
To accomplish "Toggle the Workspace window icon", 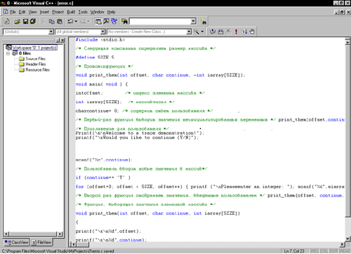I will click(x=98, y=22).
